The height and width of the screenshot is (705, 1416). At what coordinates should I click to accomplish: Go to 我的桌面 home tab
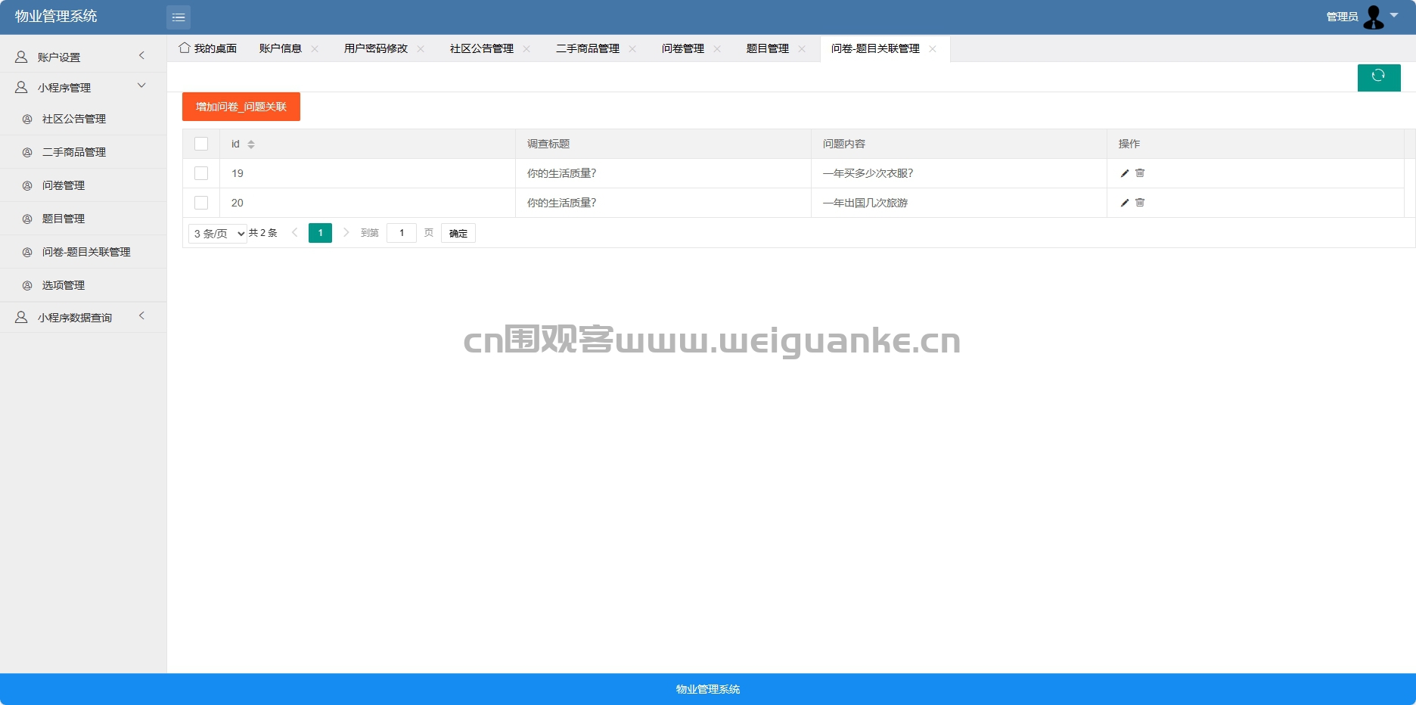coord(208,48)
